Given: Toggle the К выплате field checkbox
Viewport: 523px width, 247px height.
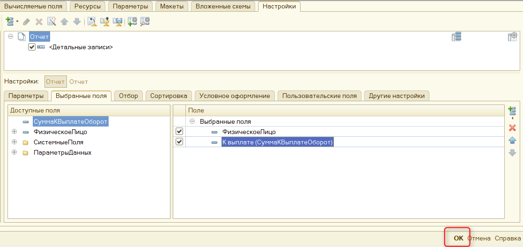Looking at the screenshot, I should tap(179, 142).
